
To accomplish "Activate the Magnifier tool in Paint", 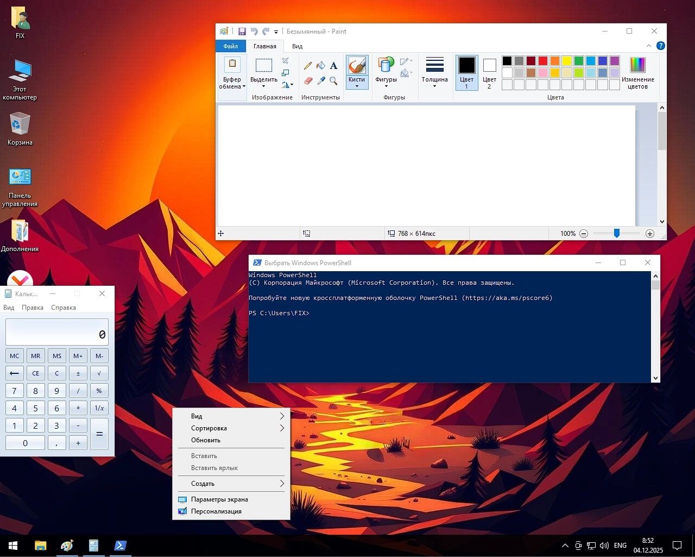I will coord(333,82).
